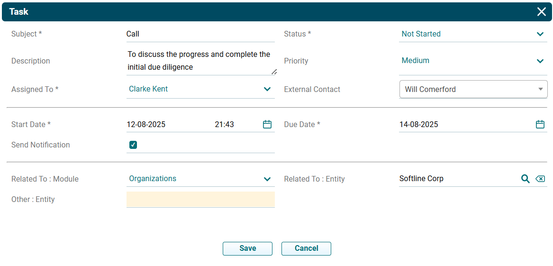
Task: Open the Priority dropdown
Action: [x=540, y=61]
